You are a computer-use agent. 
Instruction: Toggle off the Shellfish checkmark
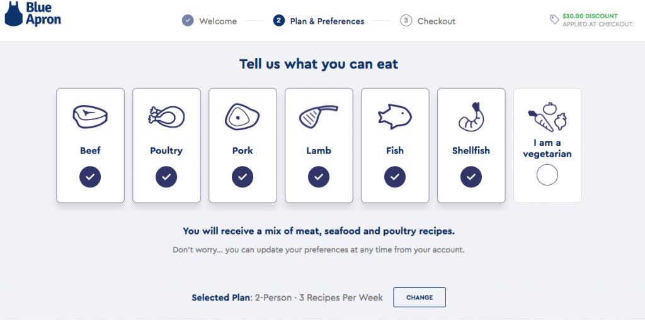pos(471,177)
